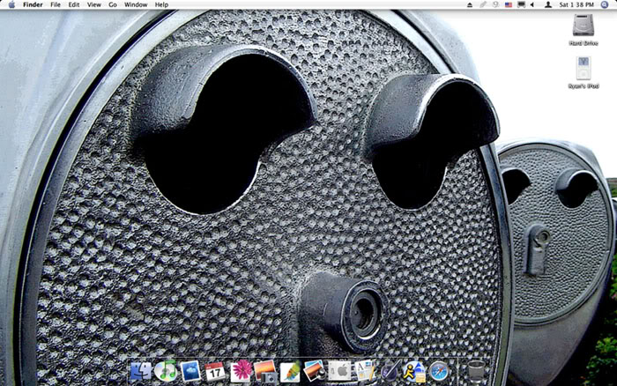Open the Edit menu
Screen dimensions: 617x386
pyautogui.click(x=73, y=4)
